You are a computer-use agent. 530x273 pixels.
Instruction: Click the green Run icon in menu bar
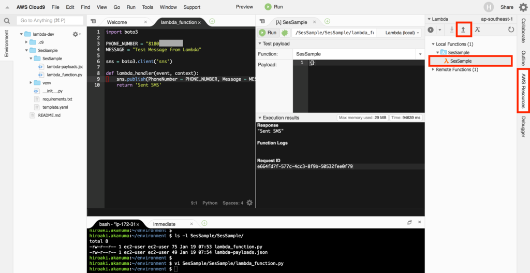point(268,7)
